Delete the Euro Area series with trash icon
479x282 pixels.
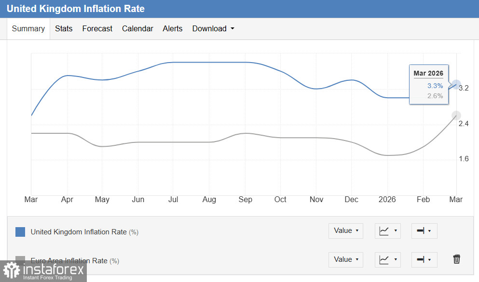[x=456, y=259]
